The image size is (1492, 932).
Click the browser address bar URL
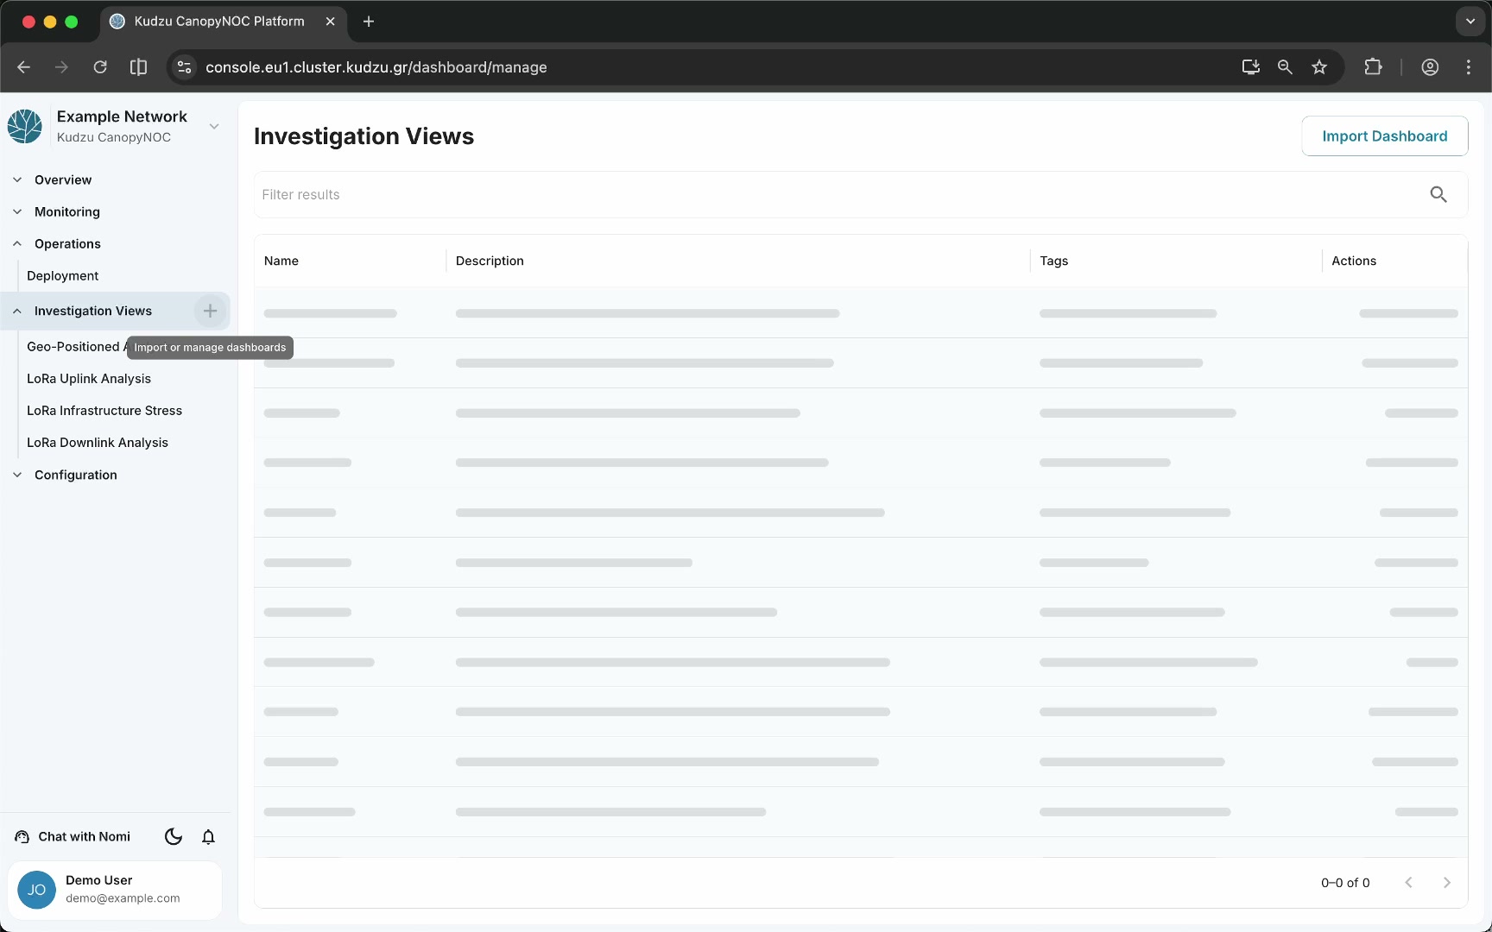[376, 67]
